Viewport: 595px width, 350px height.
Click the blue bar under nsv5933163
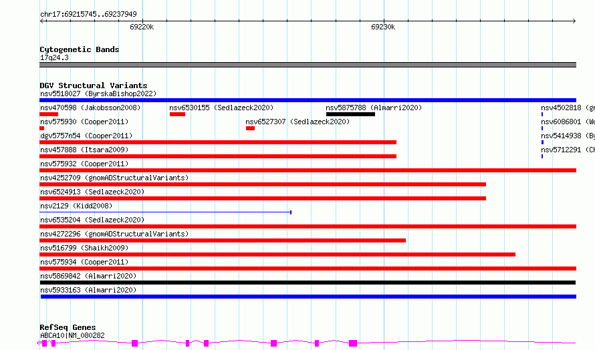click(x=308, y=297)
